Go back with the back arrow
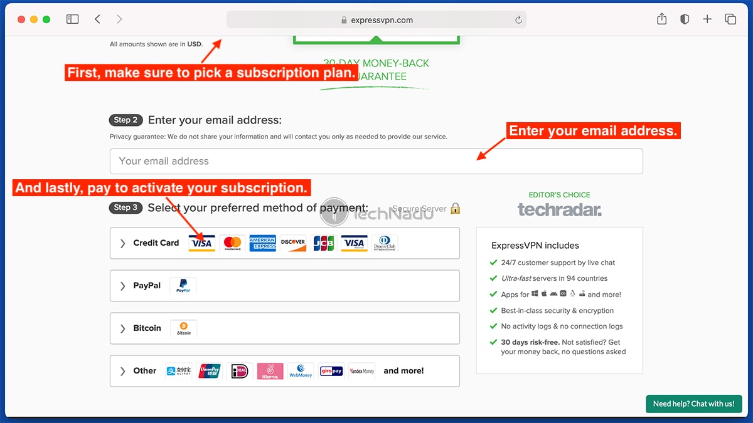Viewport: 753px width, 423px height. click(97, 19)
